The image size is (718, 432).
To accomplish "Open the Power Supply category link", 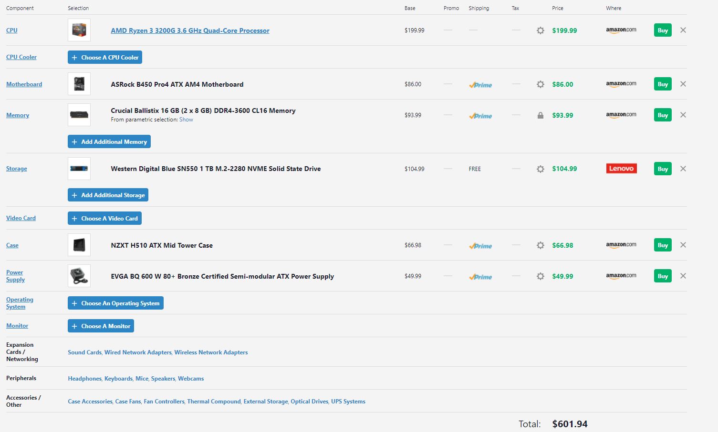I will pyautogui.click(x=15, y=276).
